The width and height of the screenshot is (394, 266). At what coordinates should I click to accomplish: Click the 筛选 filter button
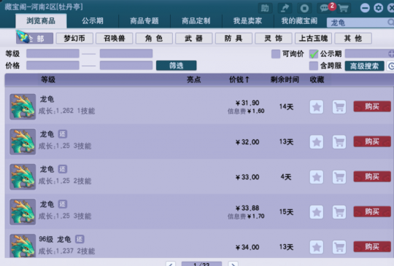click(176, 66)
